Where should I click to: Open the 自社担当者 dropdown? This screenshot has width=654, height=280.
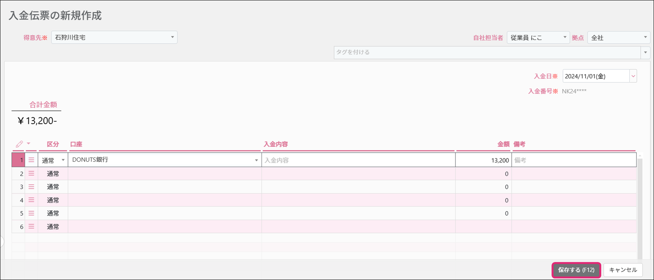(x=538, y=37)
